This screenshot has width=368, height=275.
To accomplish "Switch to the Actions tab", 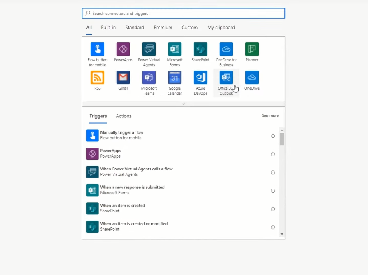I will click(x=124, y=116).
